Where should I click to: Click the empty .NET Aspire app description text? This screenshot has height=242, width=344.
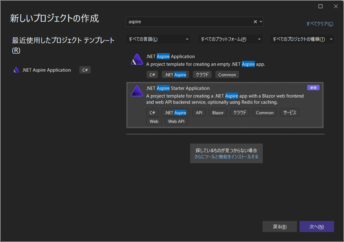pyautogui.click(x=206, y=64)
